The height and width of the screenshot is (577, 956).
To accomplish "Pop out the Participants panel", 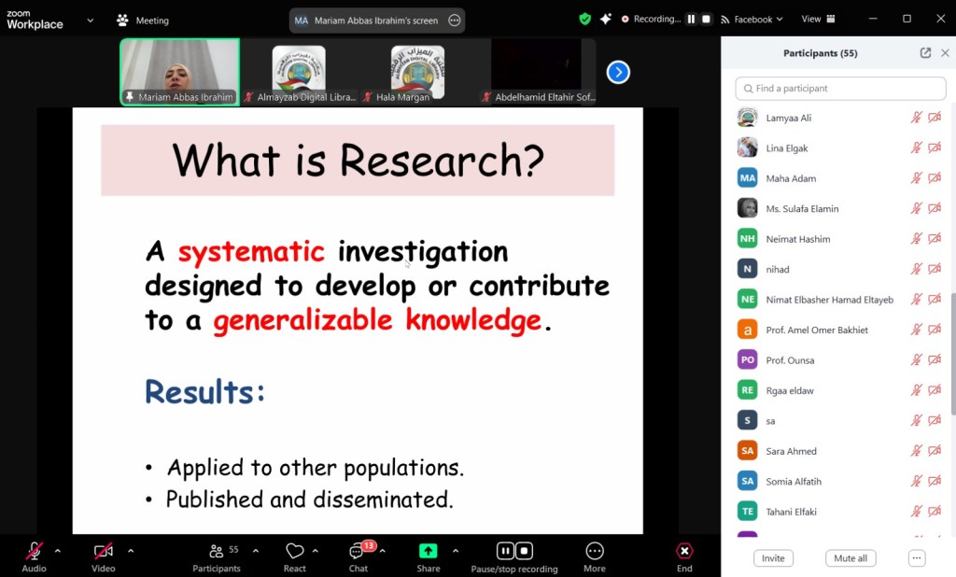I will tap(925, 53).
